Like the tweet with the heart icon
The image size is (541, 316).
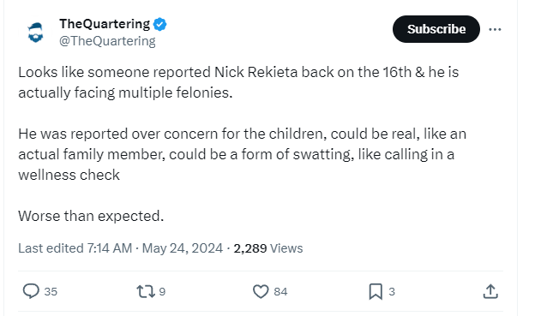[x=261, y=291]
